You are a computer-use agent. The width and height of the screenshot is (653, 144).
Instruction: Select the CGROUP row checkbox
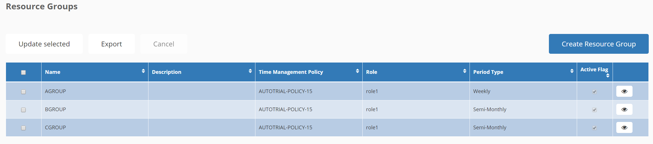point(24,128)
